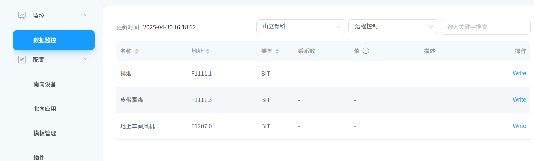Screen dimensions: 534x161
Task: Click the monitoring chart icon beside 监控
Action: 22,15
